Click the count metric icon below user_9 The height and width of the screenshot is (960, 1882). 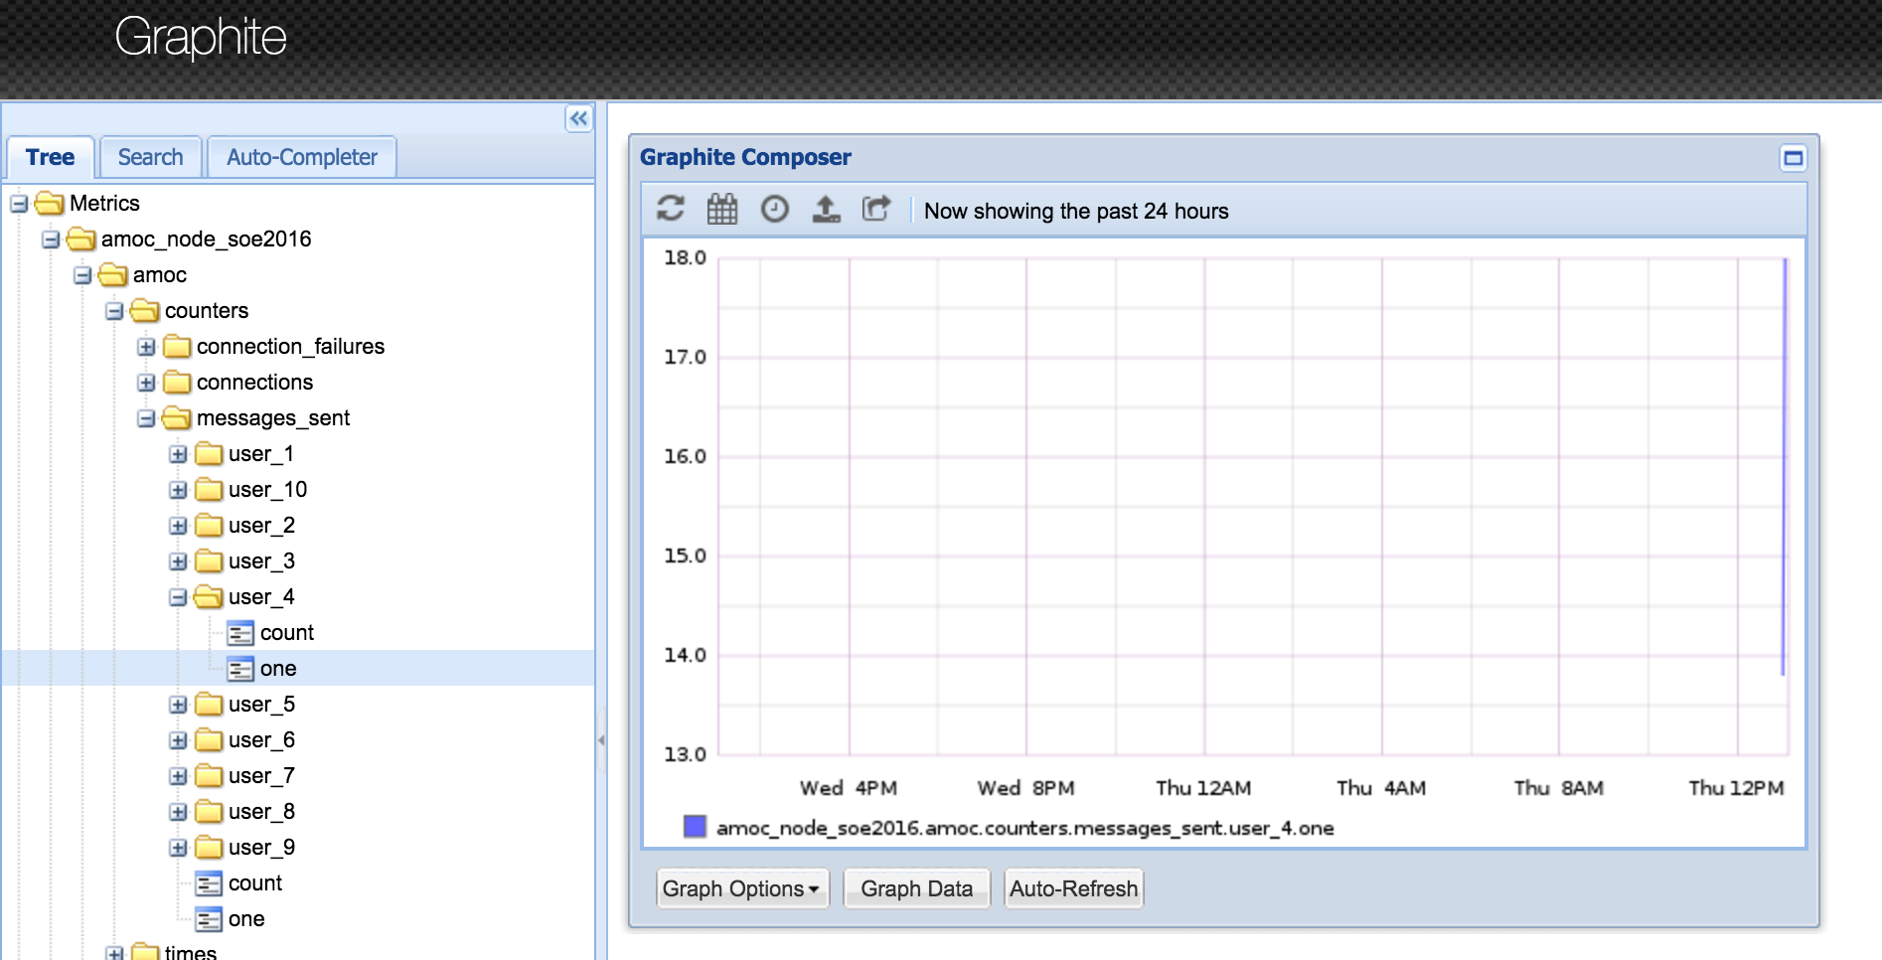point(208,883)
